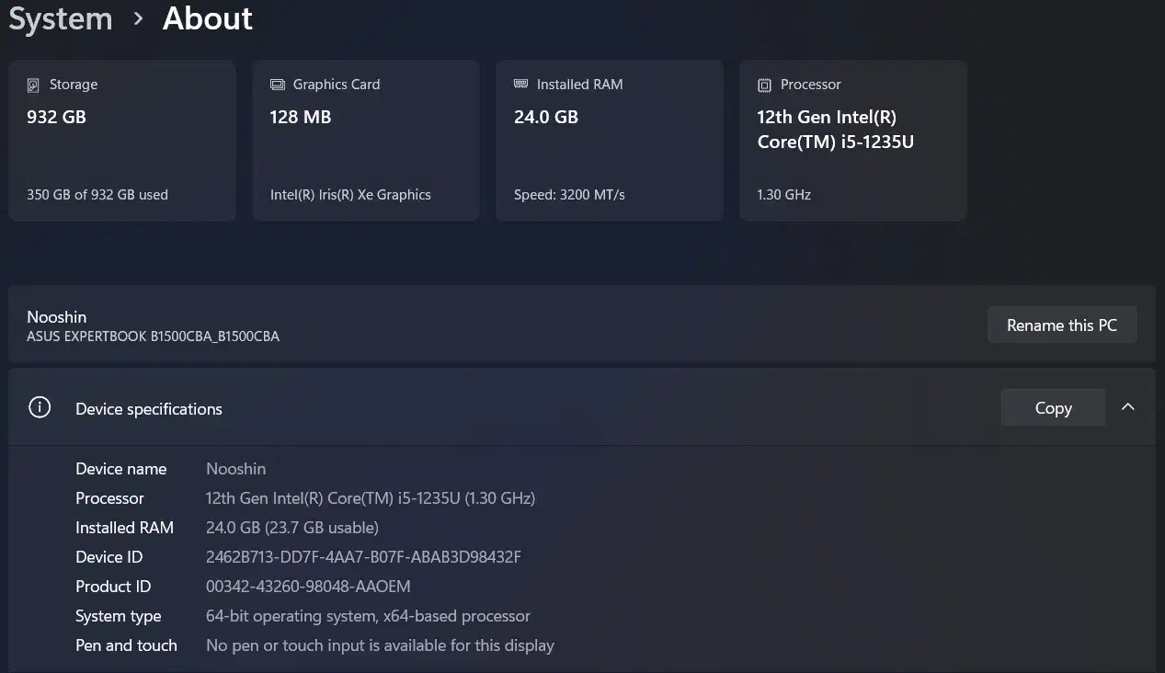Copy the device specifications
The height and width of the screenshot is (673, 1165).
pos(1053,408)
